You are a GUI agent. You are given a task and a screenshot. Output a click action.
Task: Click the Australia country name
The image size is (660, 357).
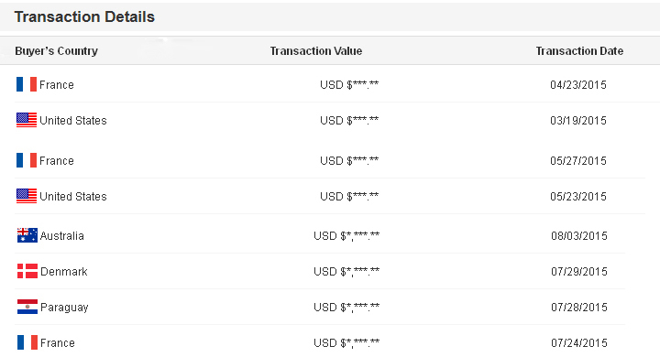coord(62,236)
